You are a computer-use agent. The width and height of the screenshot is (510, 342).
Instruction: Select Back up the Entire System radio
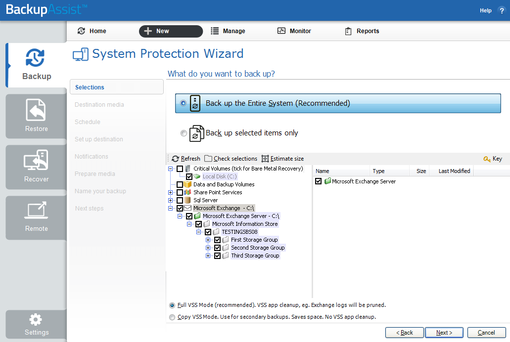coord(184,103)
